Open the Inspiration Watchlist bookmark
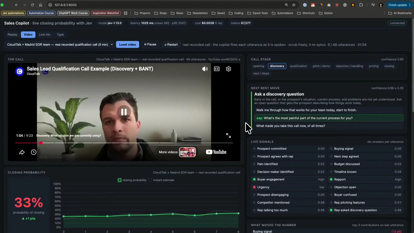 click(x=105, y=13)
